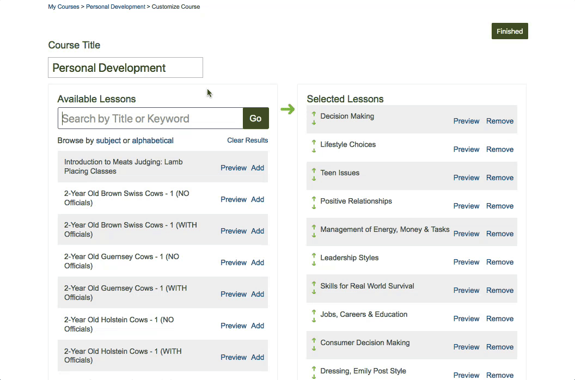Image resolution: width=575 pixels, height=380 pixels.
Task: Move Management of Energy lesson up arrow
Action: [314, 227]
